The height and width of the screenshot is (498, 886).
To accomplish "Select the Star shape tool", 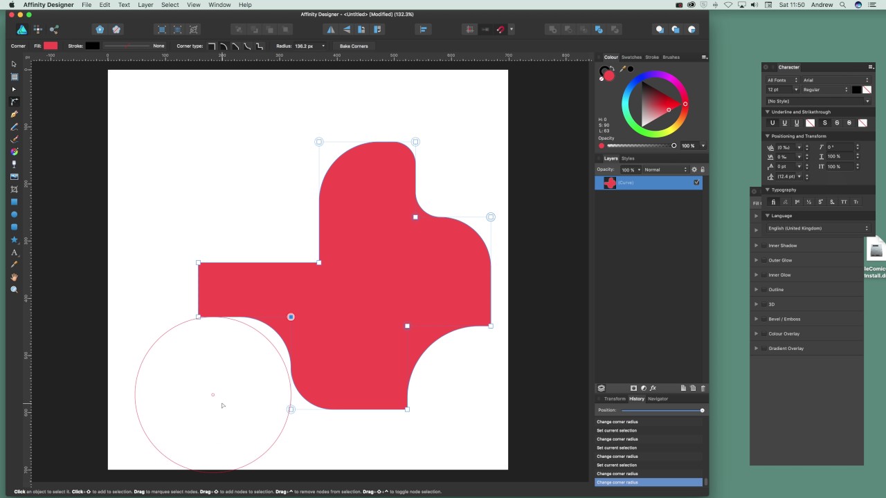I will coord(14,239).
